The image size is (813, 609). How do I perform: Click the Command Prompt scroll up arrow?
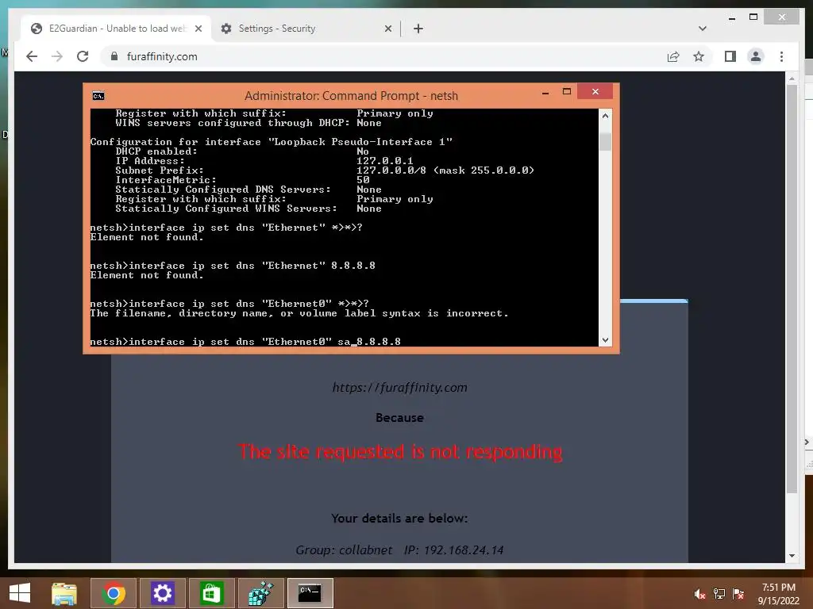click(605, 116)
